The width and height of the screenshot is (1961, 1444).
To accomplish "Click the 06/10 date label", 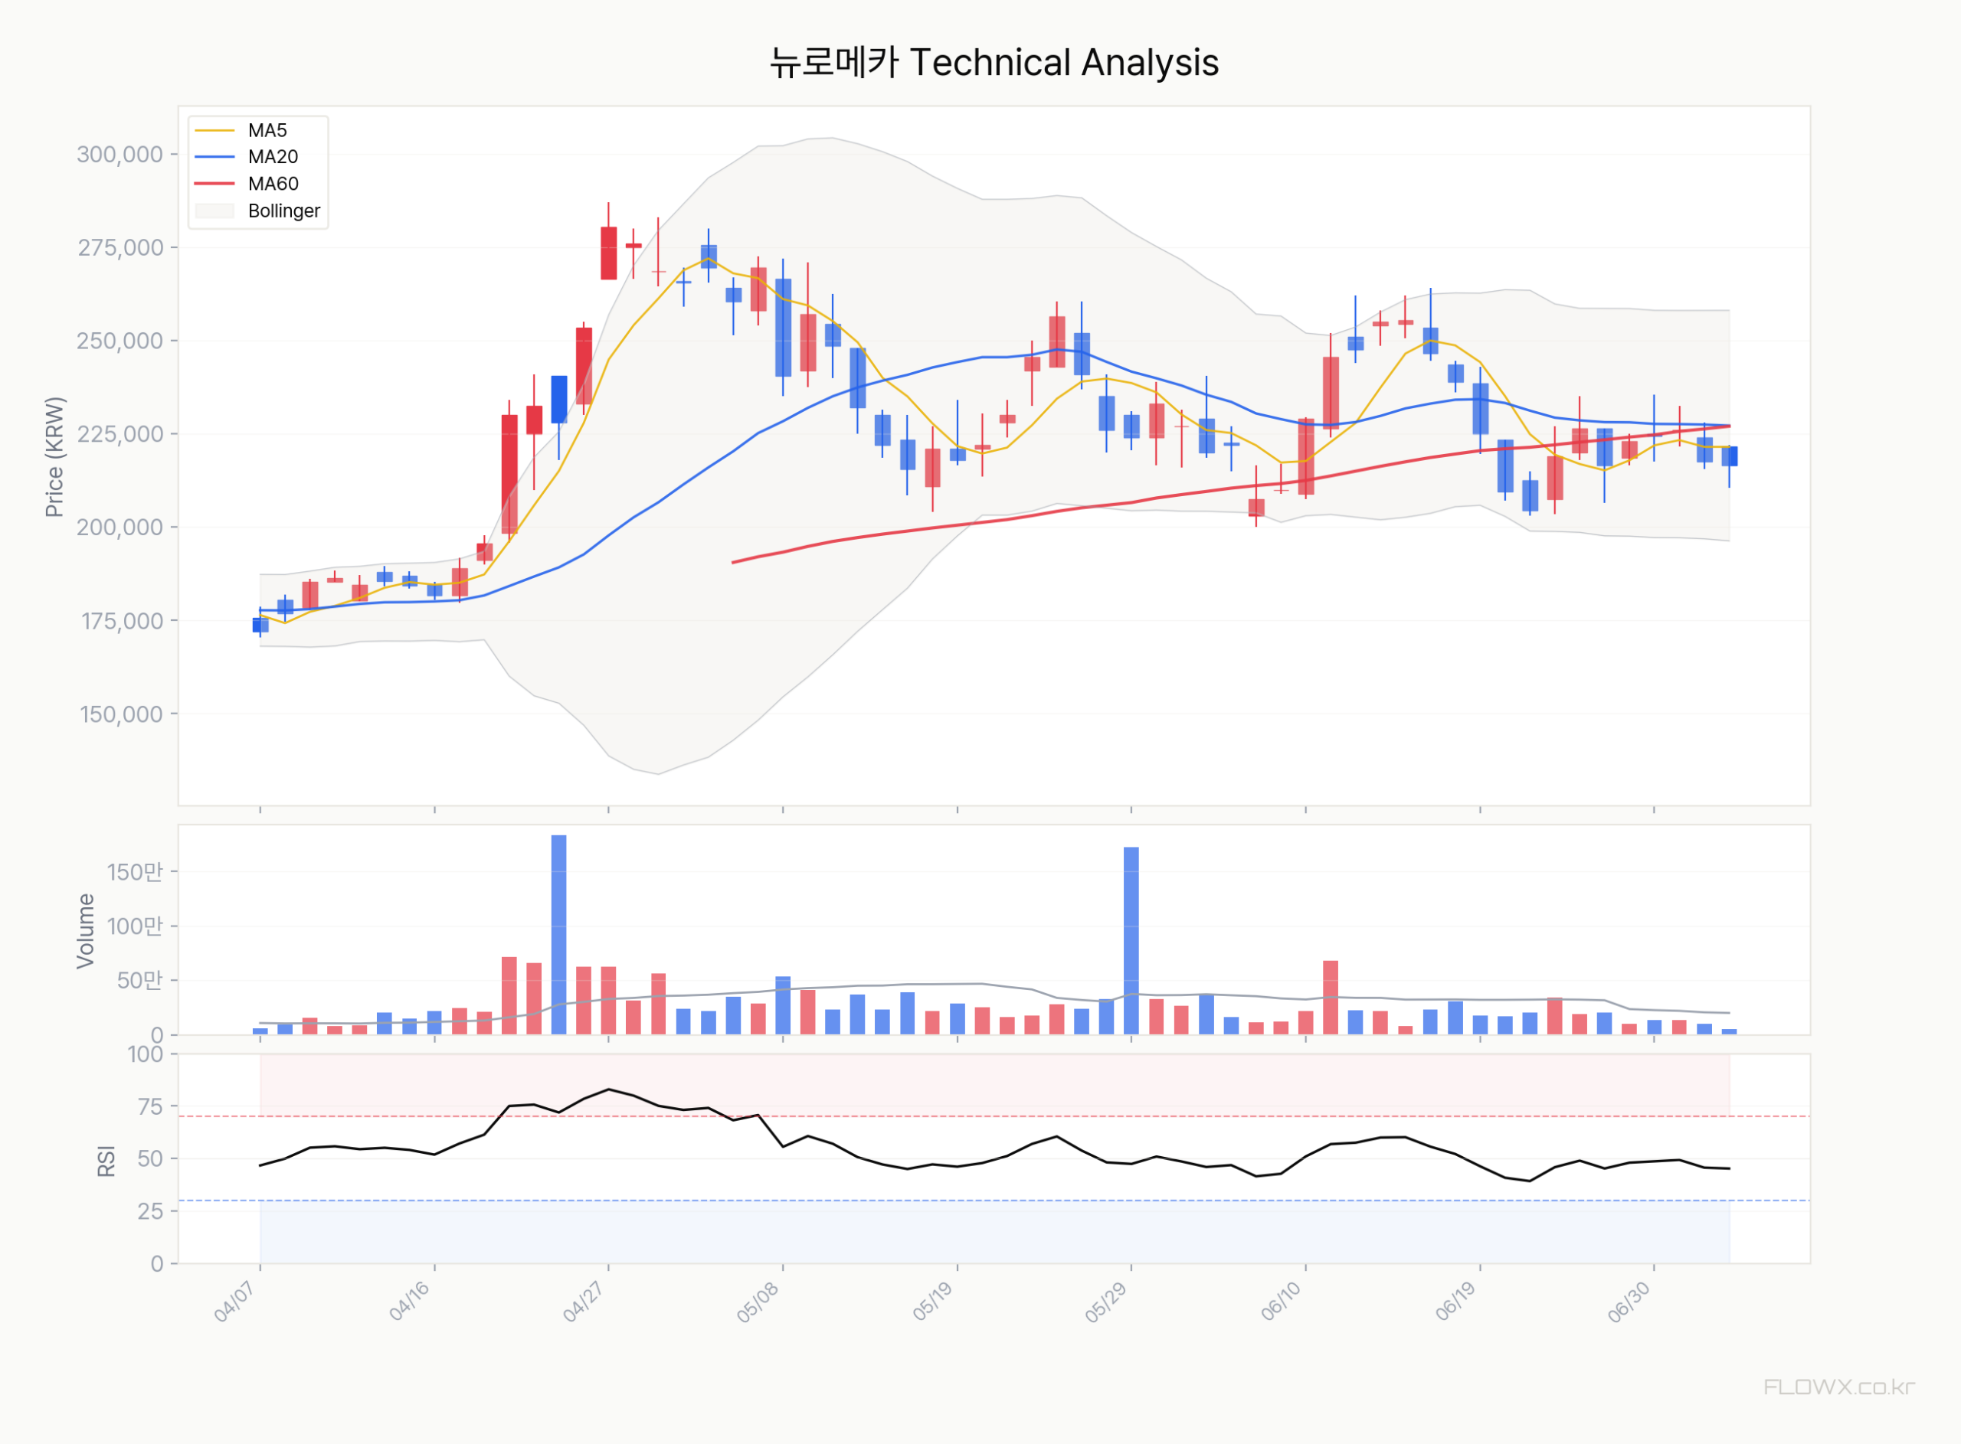I will click(1282, 1302).
